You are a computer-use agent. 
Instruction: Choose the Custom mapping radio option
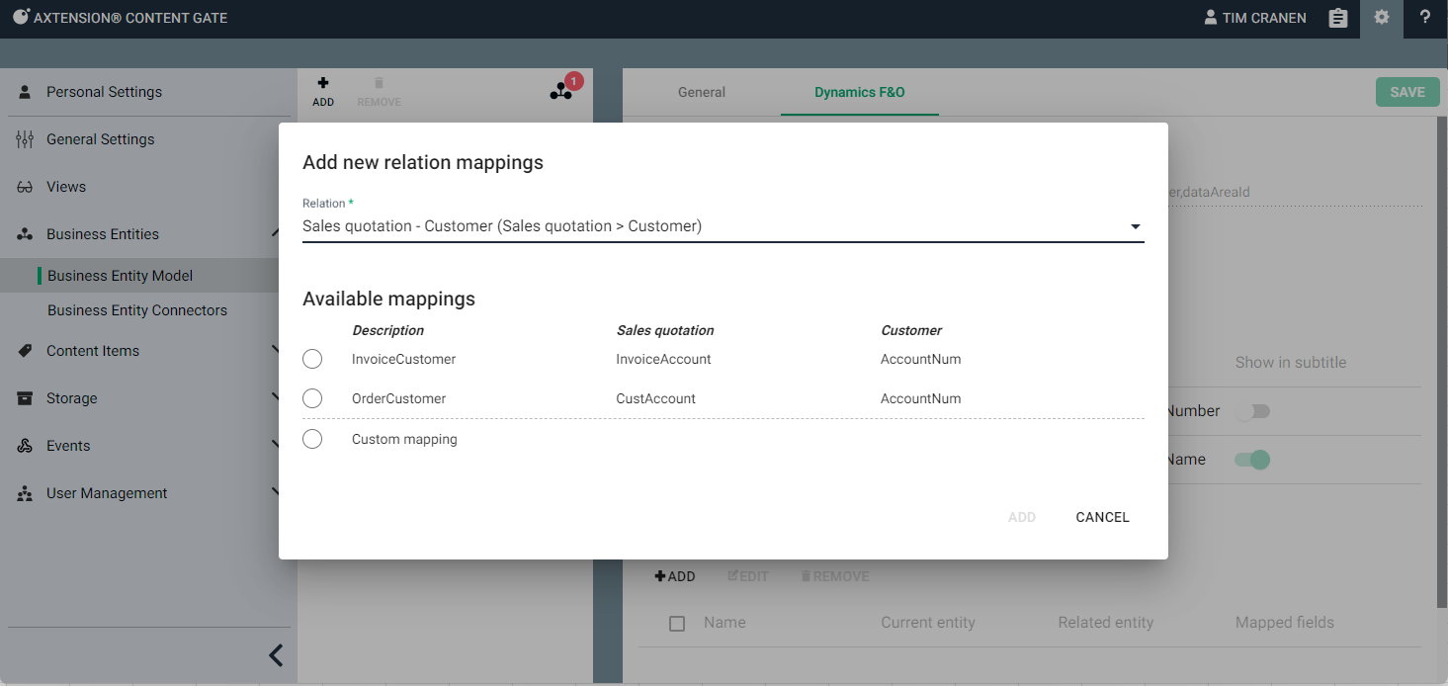point(312,439)
